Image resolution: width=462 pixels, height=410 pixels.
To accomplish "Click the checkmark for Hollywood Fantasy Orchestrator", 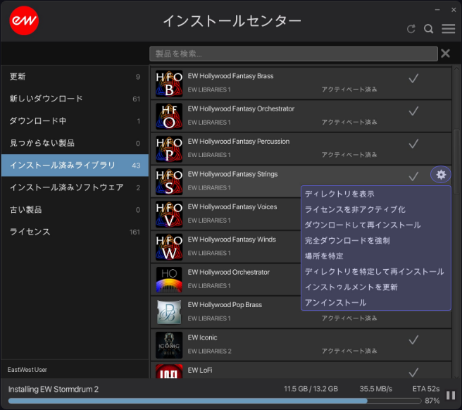I will [413, 111].
